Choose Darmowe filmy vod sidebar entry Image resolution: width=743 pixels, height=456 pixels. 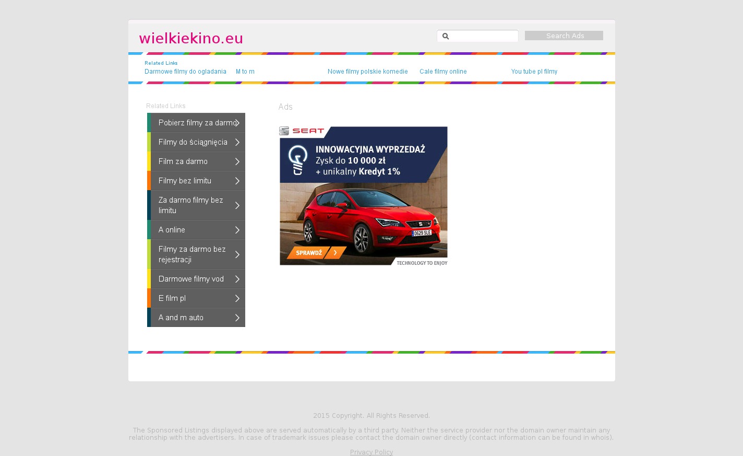191,279
